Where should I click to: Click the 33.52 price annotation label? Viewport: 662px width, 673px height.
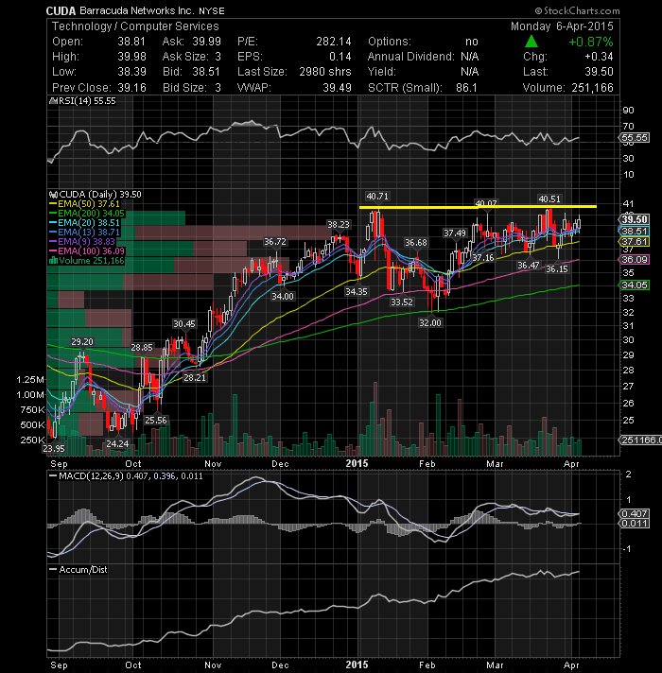[401, 302]
